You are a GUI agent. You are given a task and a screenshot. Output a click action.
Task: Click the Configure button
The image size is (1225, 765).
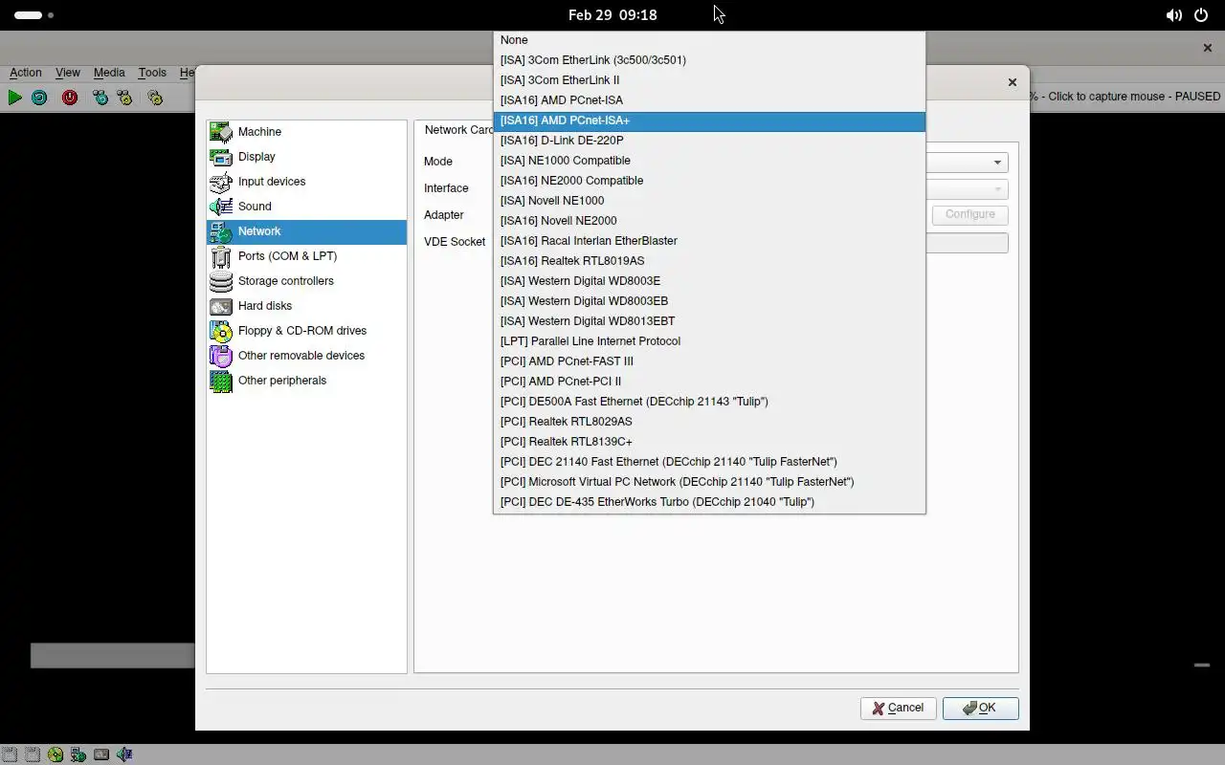[969, 214]
